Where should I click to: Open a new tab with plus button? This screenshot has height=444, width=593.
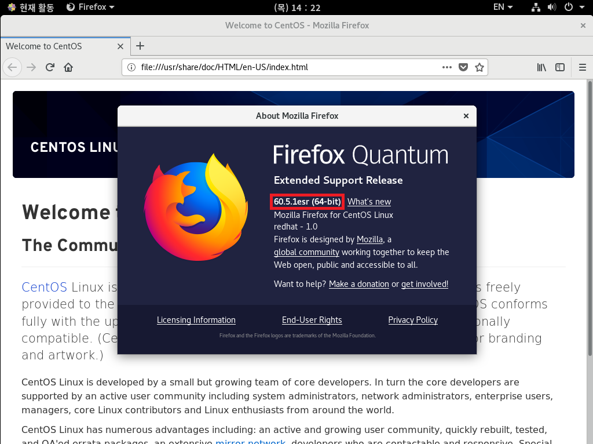tap(140, 46)
